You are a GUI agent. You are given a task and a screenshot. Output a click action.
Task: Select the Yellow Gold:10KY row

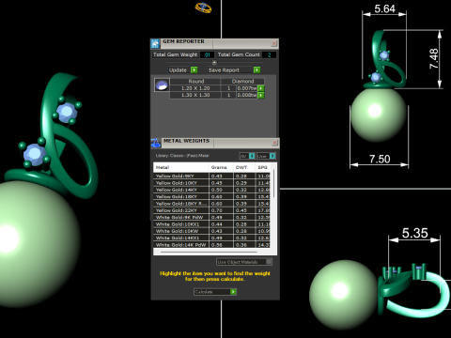click(211, 183)
